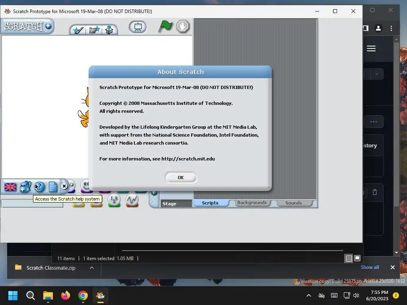407x305 pixels.
Task: Open Firefox from the taskbar
Action: (x=66, y=295)
